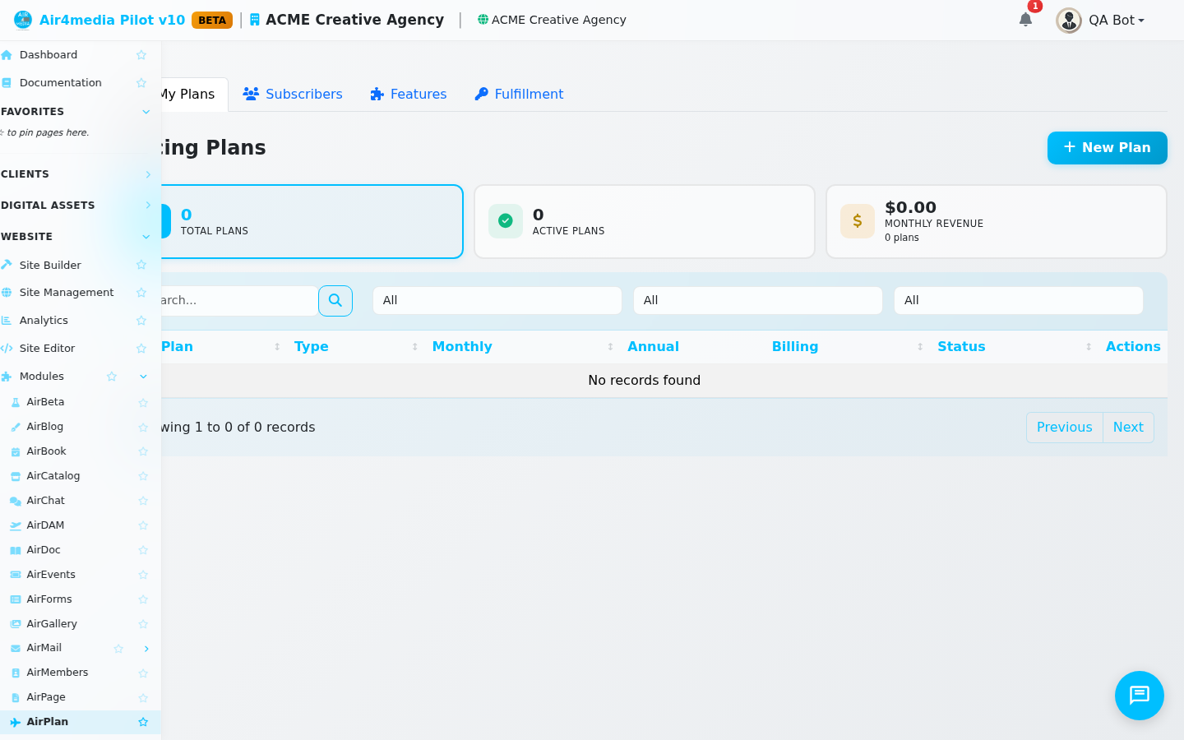Viewport: 1184px width, 740px height.
Task: Collapse the Modules list chevron
Action: coord(143,377)
